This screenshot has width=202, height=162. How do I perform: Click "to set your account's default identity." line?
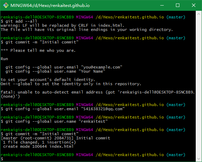[48, 80]
